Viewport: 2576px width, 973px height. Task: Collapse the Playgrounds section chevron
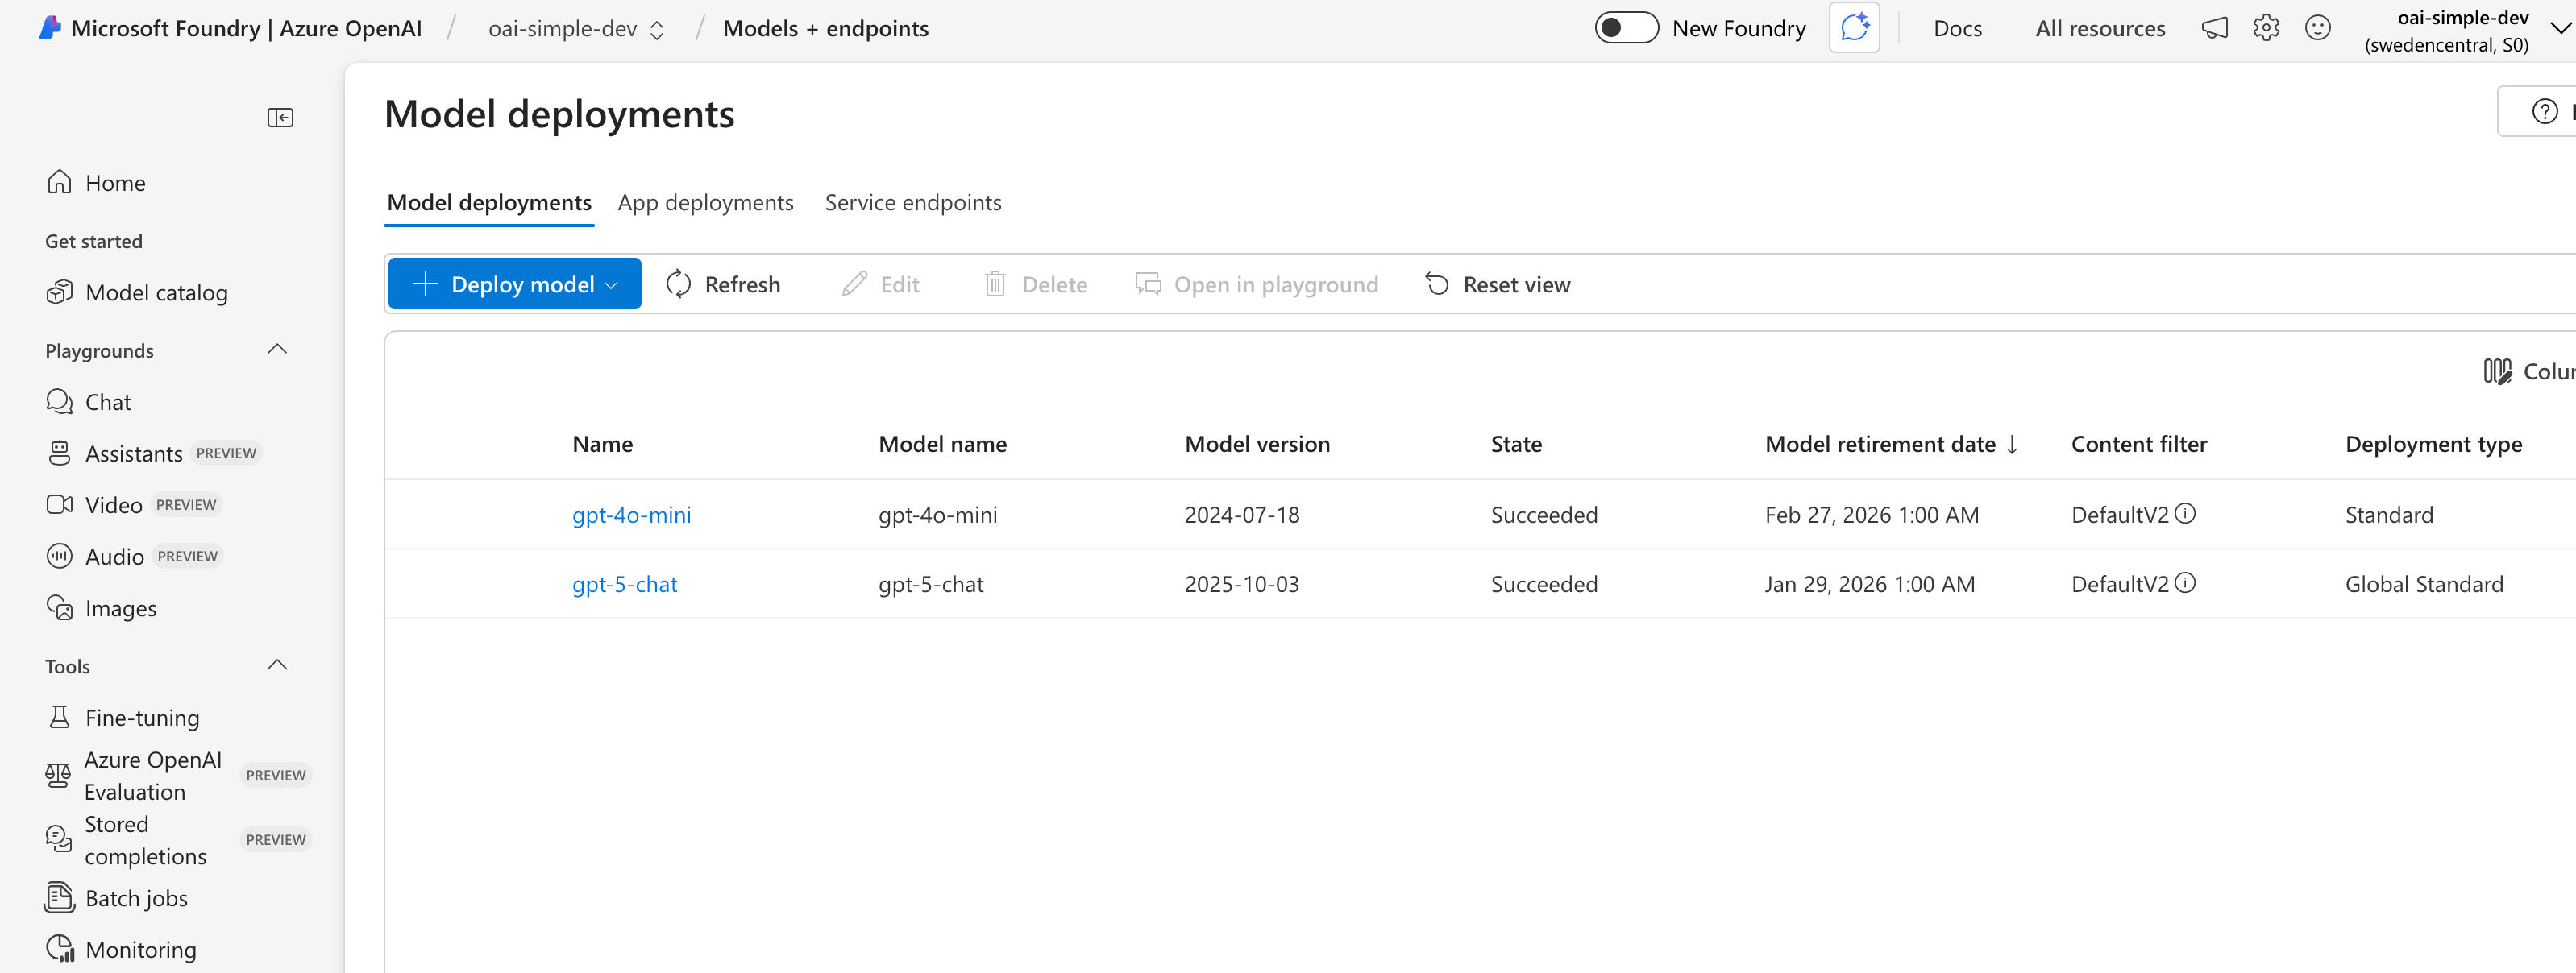pos(278,350)
